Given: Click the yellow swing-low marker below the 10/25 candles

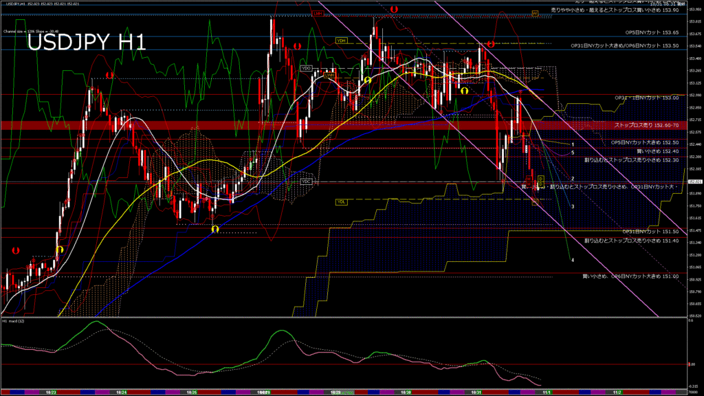Looking at the screenshot, I should tap(214, 228).
